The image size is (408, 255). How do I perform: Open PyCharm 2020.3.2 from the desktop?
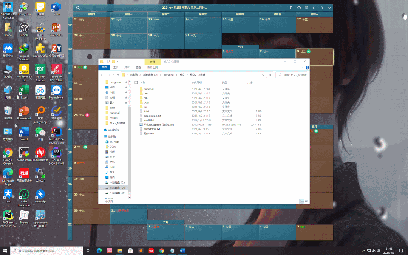pos(8,215)
